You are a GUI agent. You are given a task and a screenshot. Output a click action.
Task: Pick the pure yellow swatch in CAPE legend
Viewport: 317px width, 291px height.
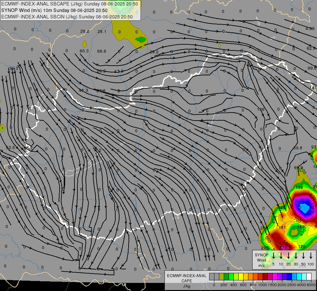[241, 277]
